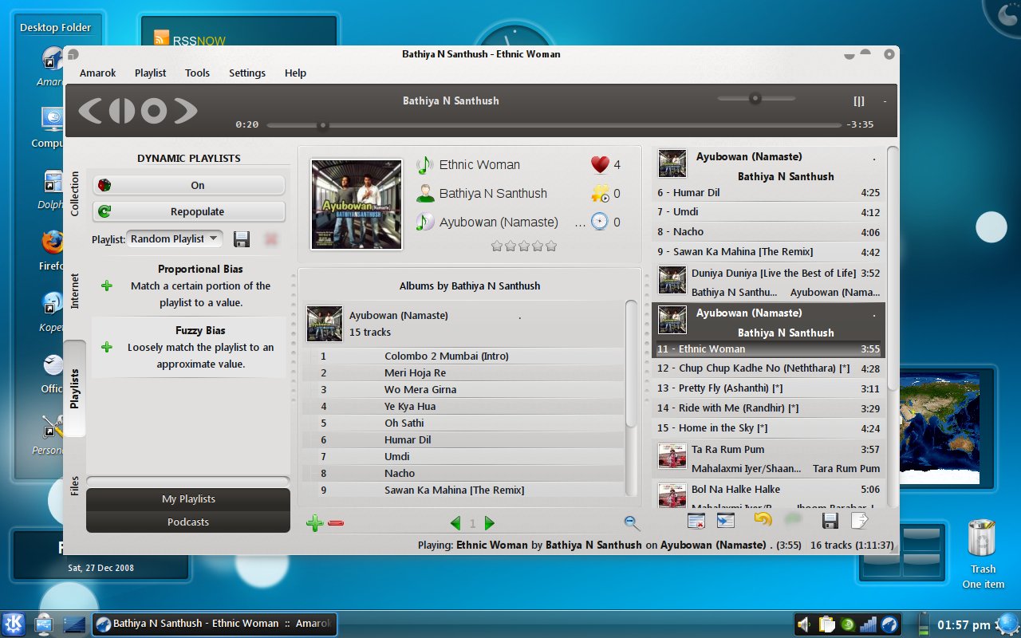
Task: Select '11 - Ethnic Woman' in playlist
Action: coord(768,349)
